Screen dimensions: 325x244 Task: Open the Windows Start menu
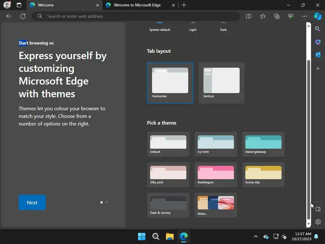142,236
